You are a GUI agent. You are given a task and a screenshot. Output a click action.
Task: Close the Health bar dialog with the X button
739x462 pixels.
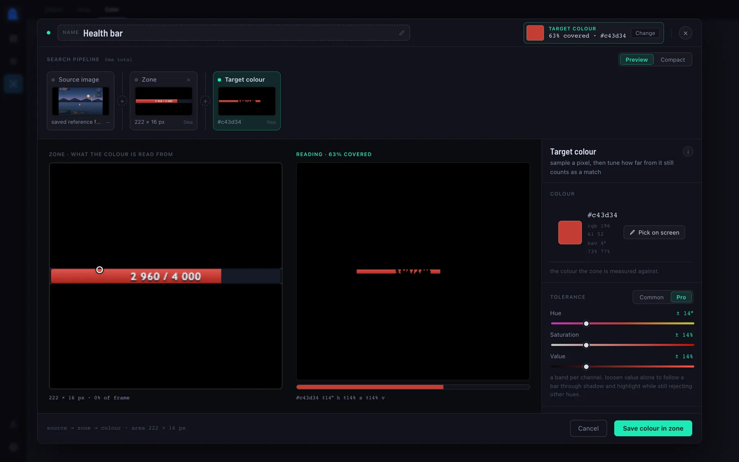pyautogui.click(x=685, y=33)
